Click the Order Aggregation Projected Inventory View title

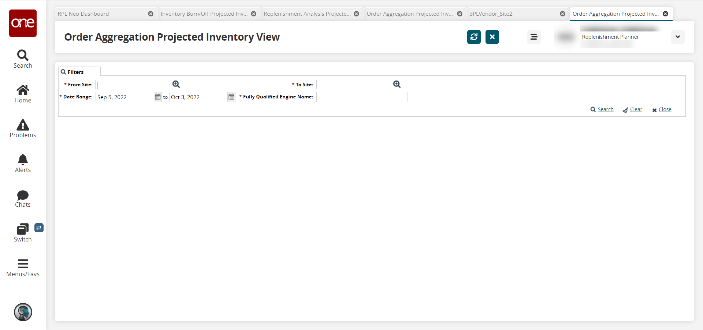pyautogui.click(x=172, y=37)
